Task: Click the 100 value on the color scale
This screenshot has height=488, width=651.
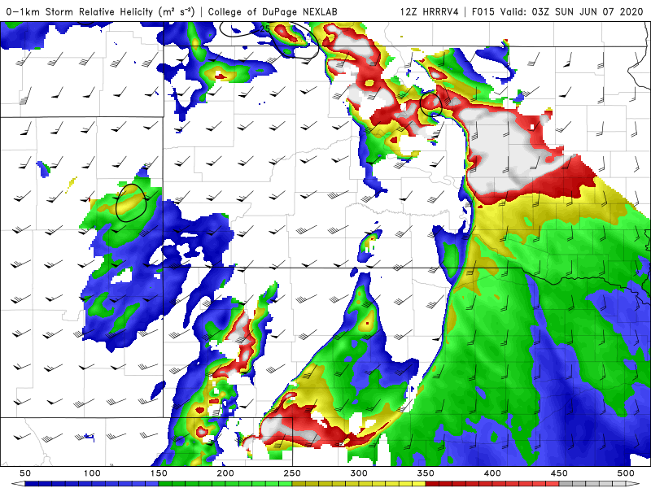Action: point(92,473)
